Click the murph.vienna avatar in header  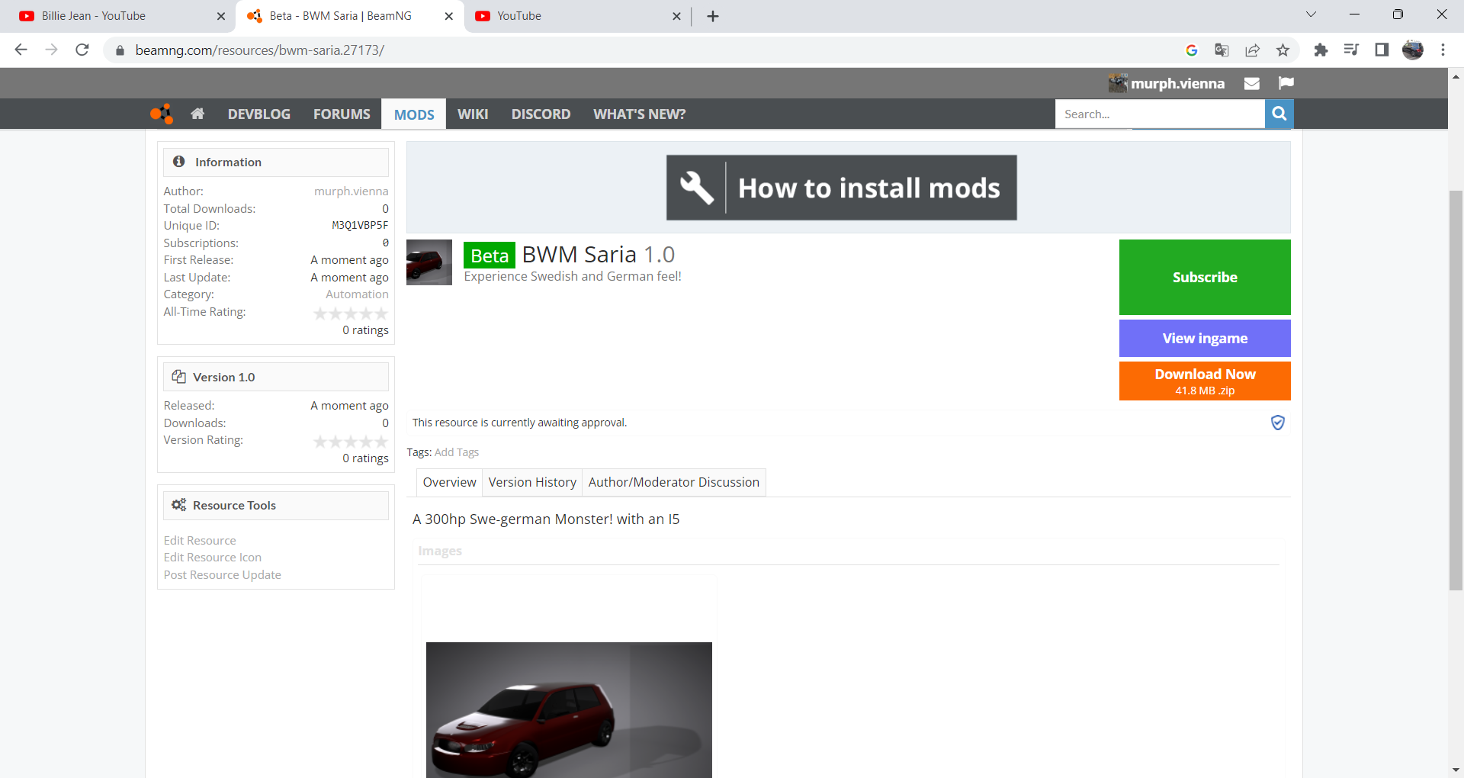(1118, 83)
